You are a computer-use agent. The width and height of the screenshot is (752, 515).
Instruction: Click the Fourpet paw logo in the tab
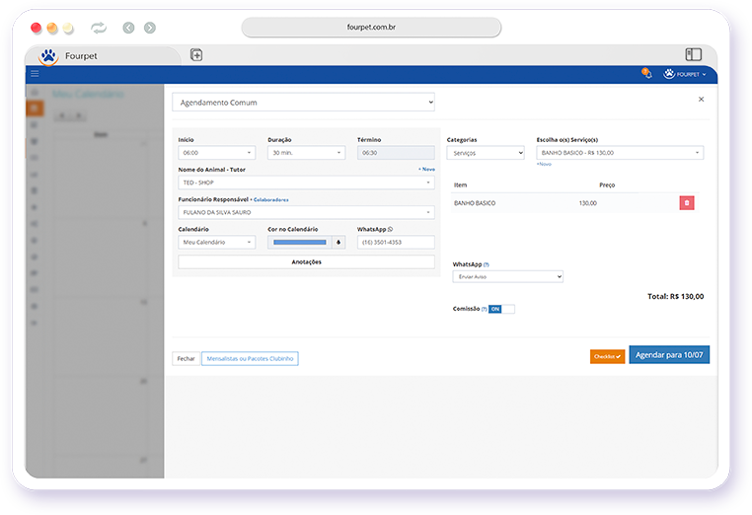(48, 56)
